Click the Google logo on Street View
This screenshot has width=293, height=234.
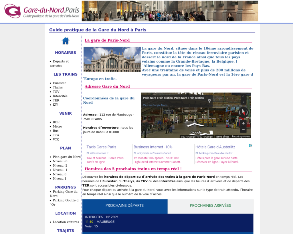click(x=196, y=132)
